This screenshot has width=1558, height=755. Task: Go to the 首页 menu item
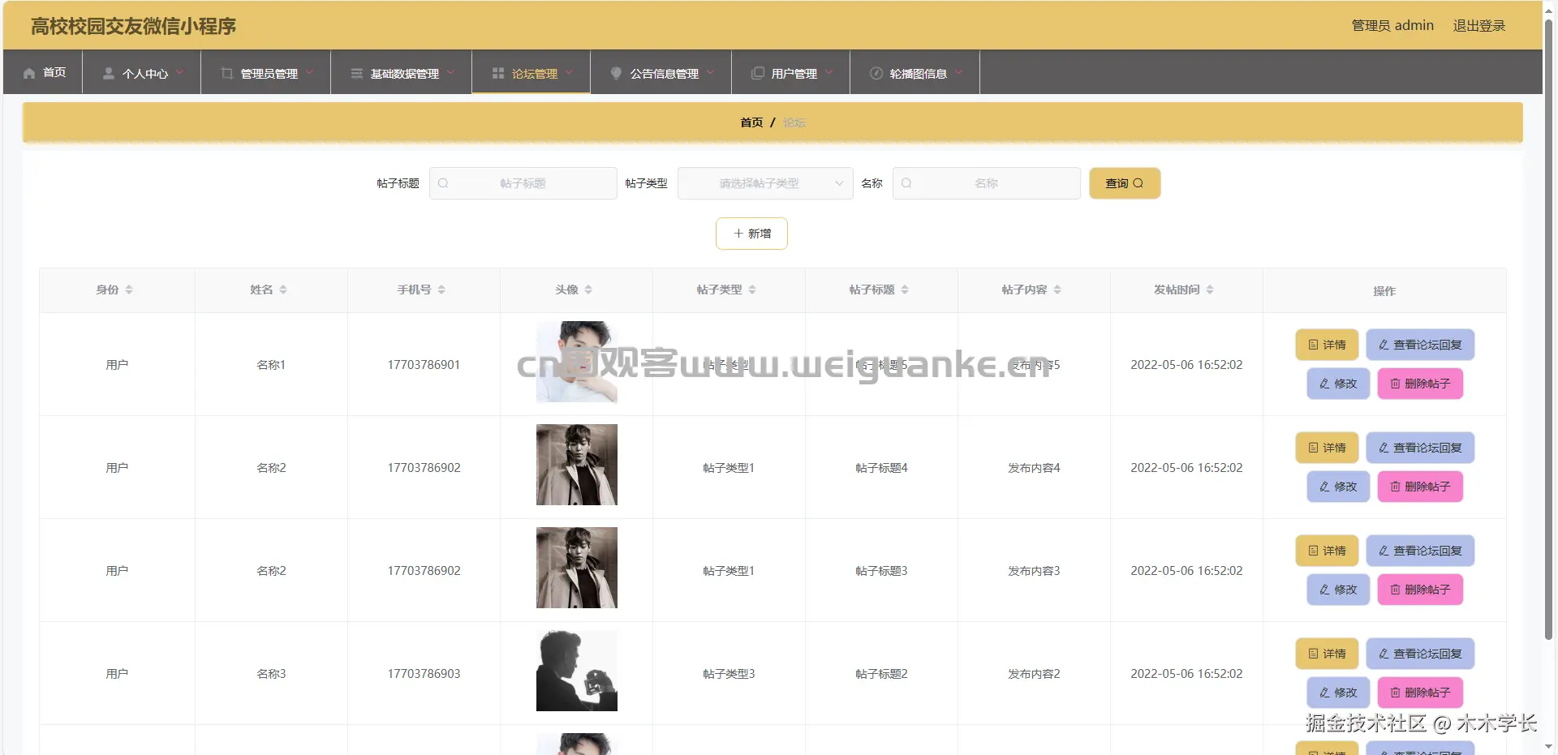click(44, 72)
